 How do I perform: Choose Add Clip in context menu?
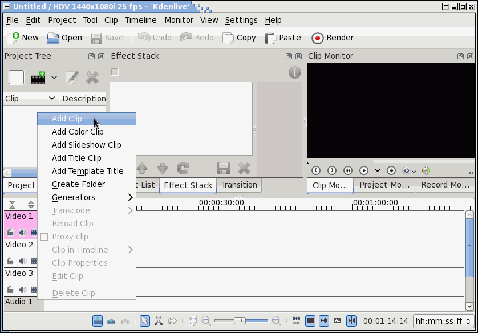[87, 119]
